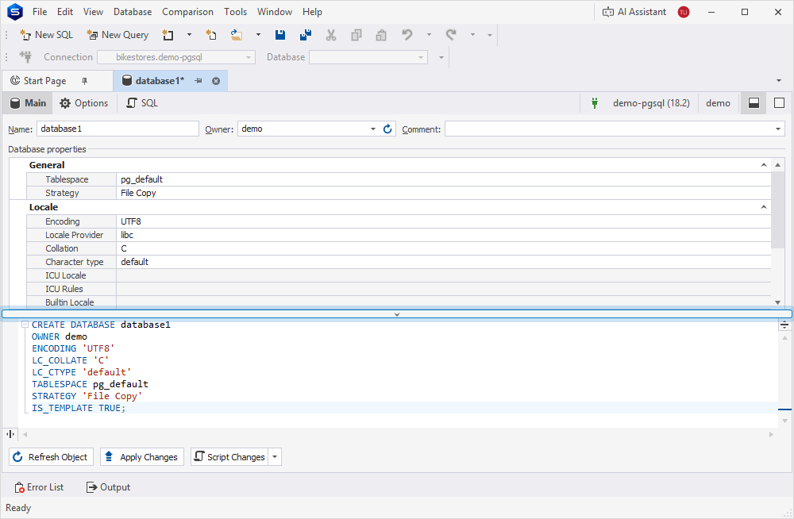Click the Name input field
794x519 pixels.
(118, 129)
